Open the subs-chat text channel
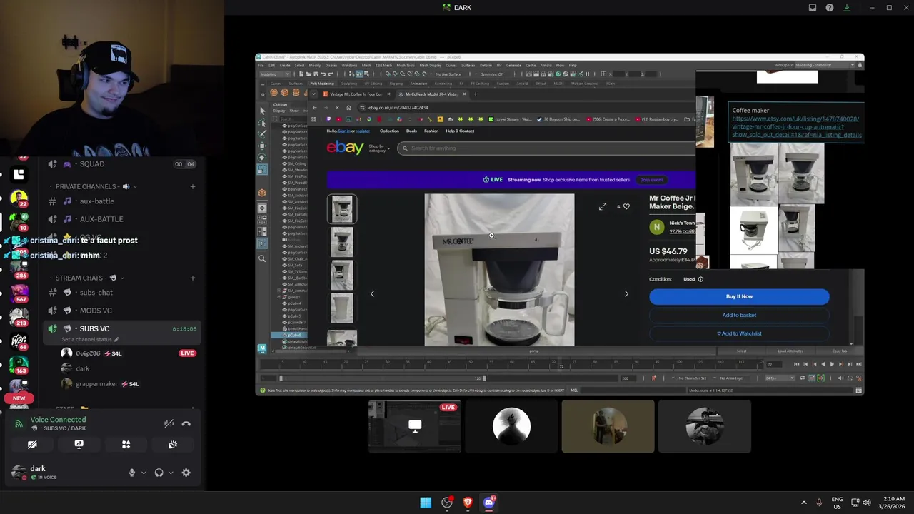914x514 pixels. [96, 293]
